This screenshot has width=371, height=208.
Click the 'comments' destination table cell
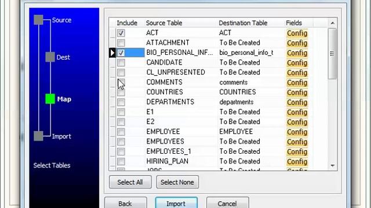[x=251, y=82]
